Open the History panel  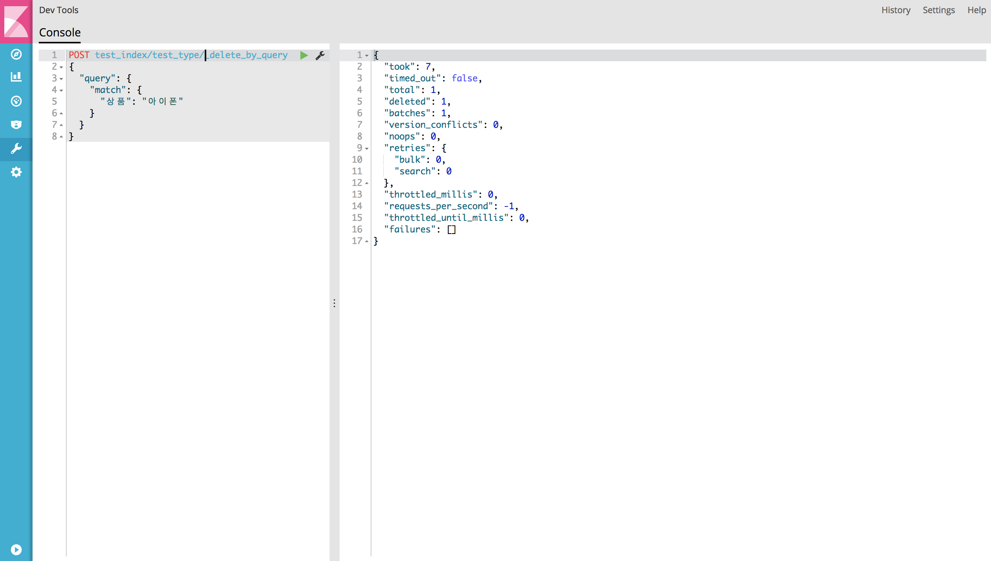click(x=896, y=10)
